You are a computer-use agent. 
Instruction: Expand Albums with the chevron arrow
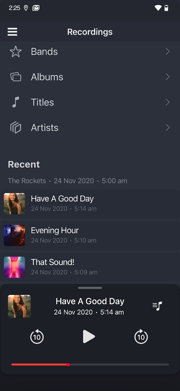(168, 77)
